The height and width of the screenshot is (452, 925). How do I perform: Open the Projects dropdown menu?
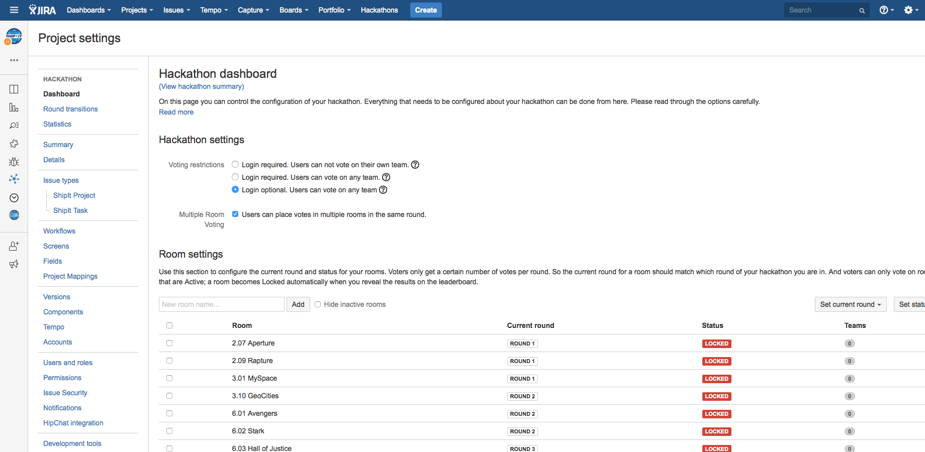pyautogui.click(x=137, y=10)
